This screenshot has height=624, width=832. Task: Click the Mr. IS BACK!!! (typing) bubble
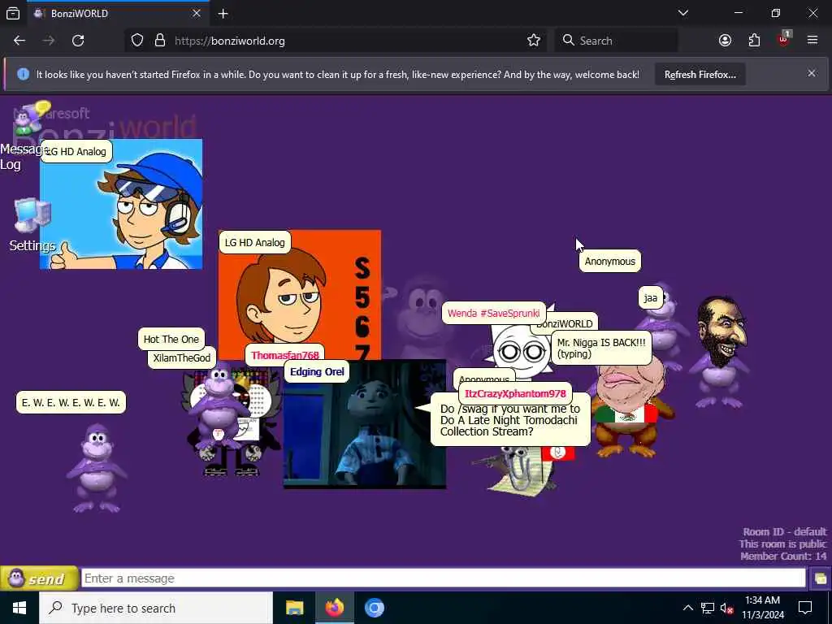click(601, 348)
